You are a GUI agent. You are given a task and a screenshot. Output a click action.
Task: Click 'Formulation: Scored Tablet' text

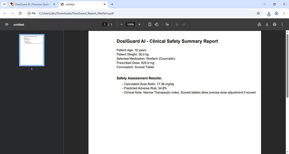pos(135,67)
